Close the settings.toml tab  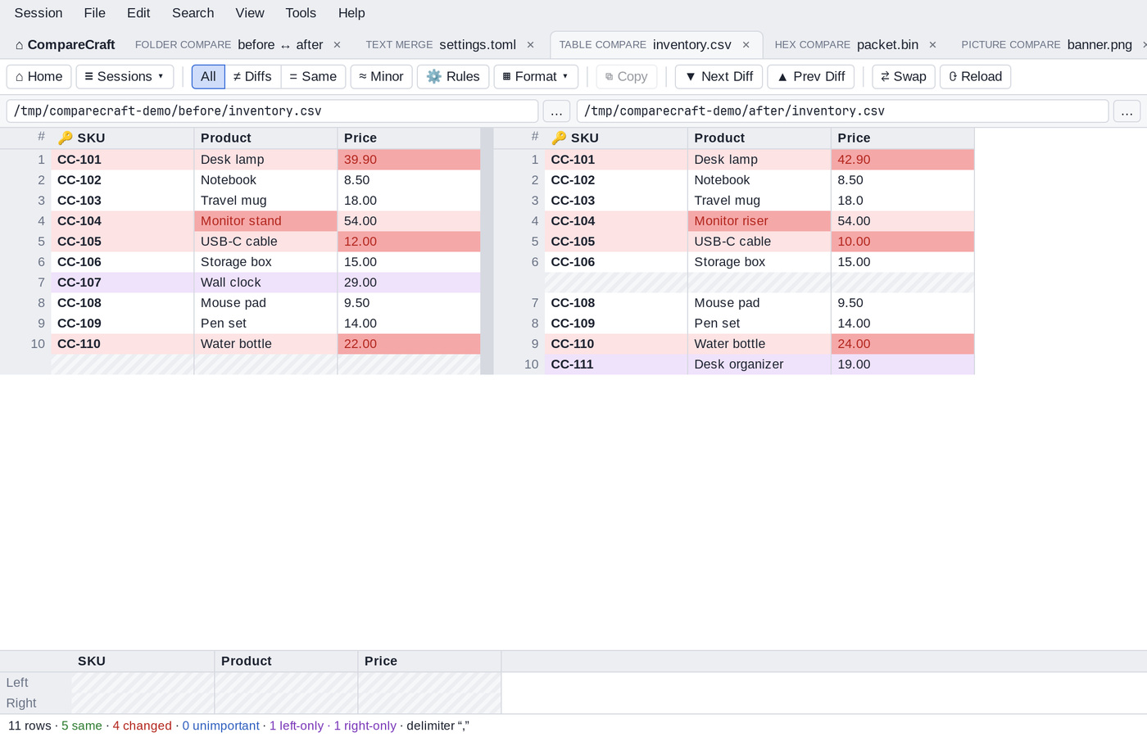click(x=530, y=45)
